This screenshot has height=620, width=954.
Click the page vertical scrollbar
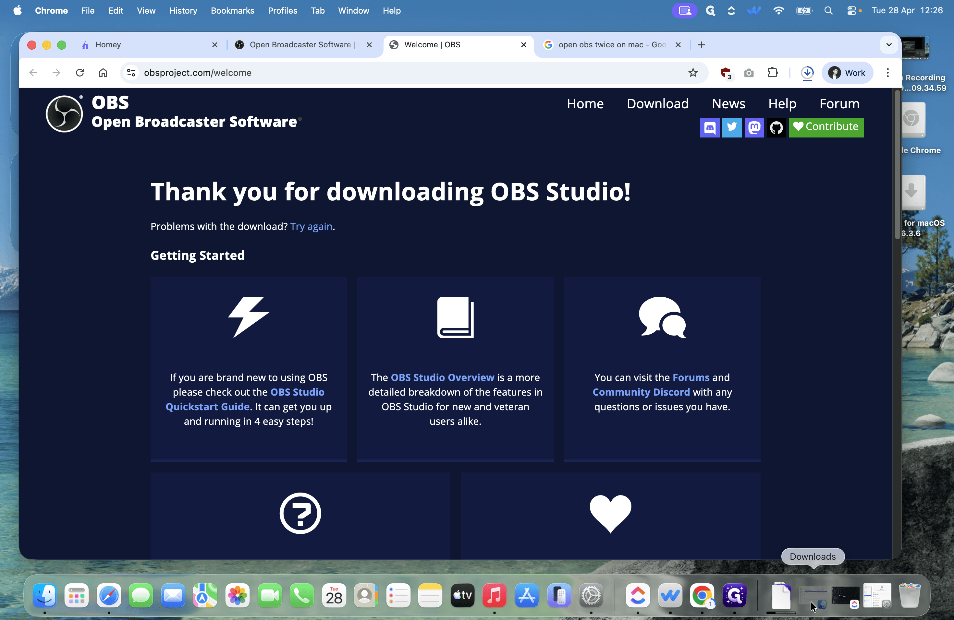pyautogui.click(x=897, y=166)
